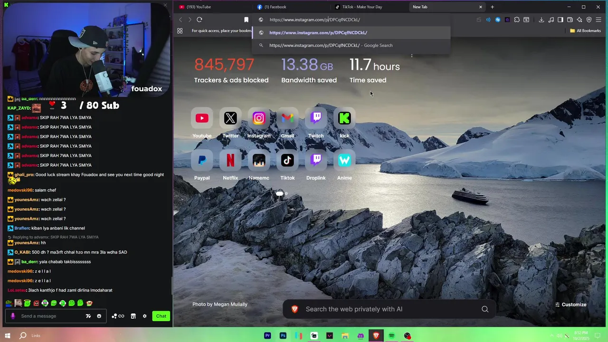
Task: Open the Leo AI sparkle icon
Action: (579, 19)
